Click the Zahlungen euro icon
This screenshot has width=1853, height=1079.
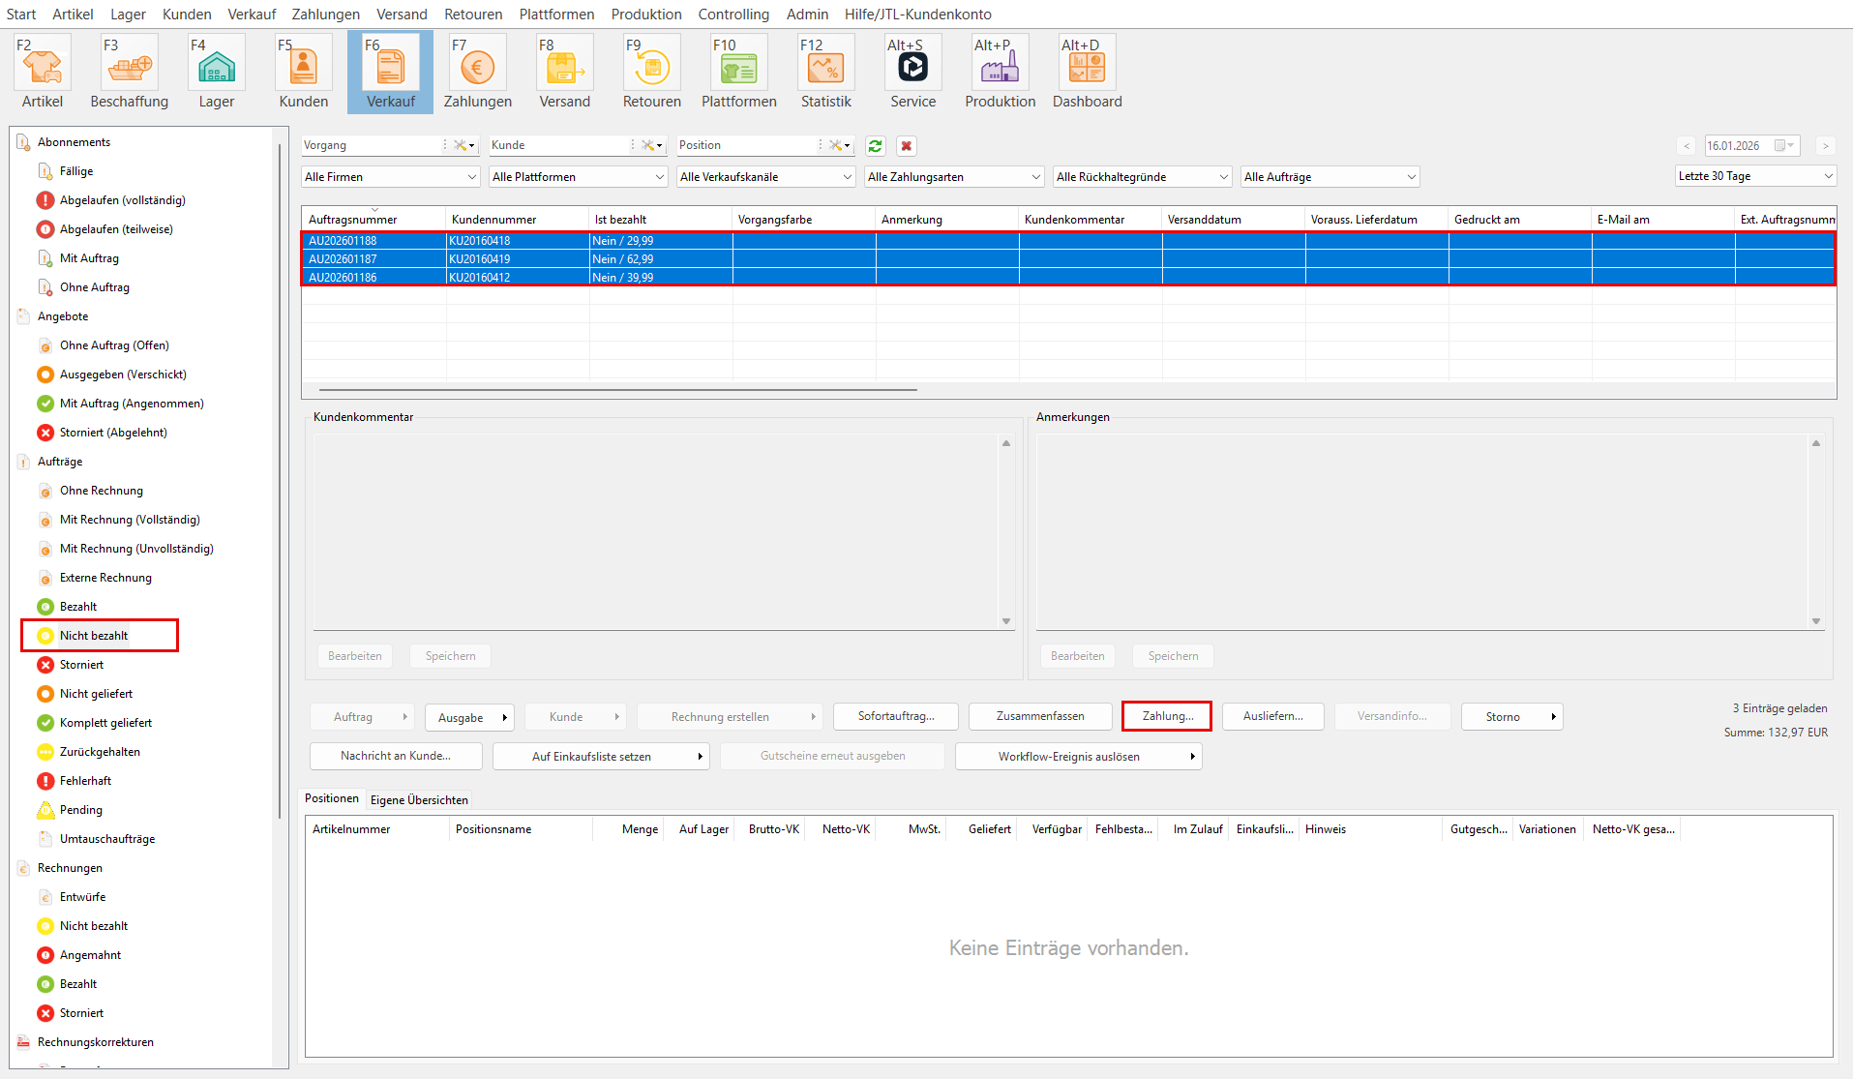pos(477,68)
